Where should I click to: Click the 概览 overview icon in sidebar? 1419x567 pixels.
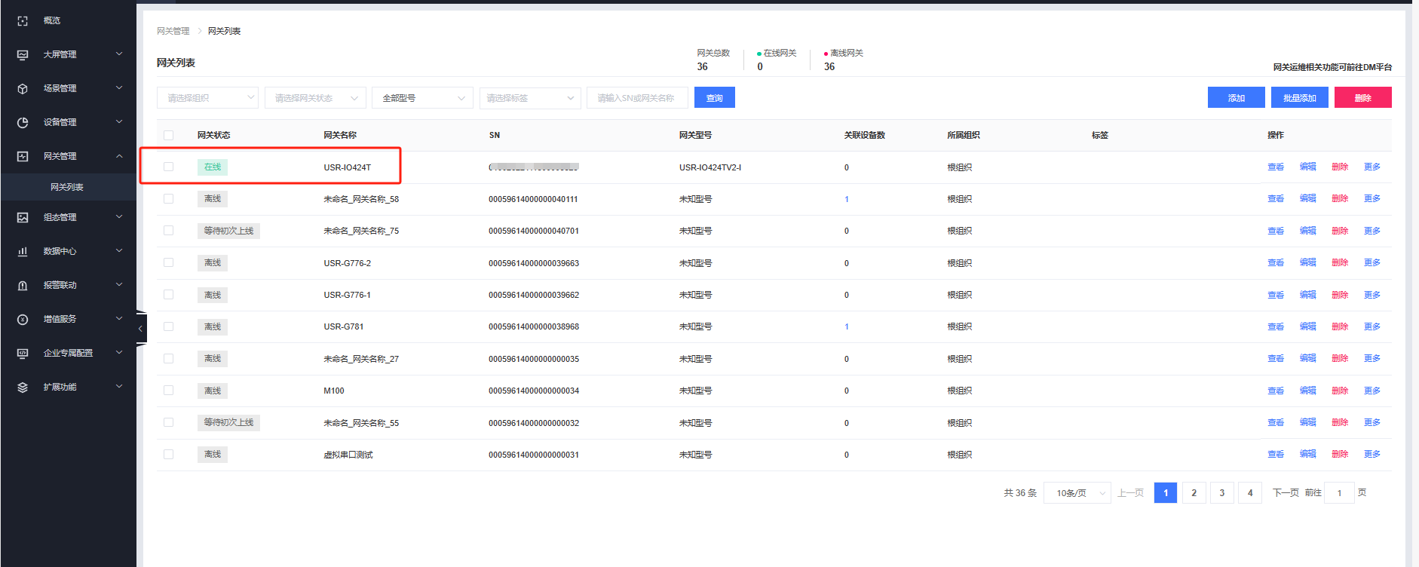(x=23, y=21)
